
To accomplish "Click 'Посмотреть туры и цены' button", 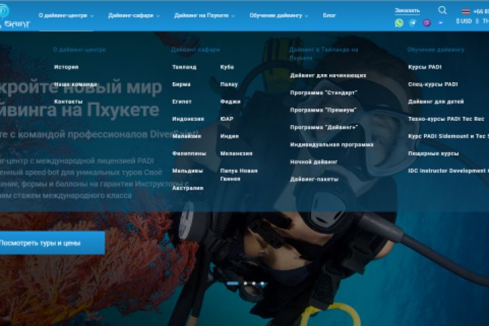I will pos(52,243).
